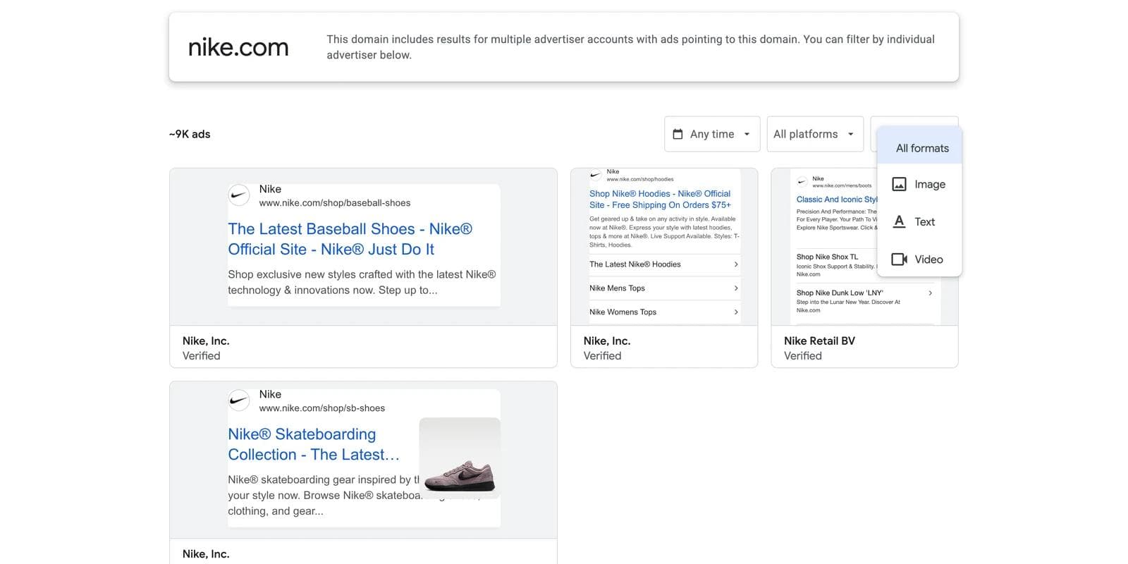1128x564 pixels.
Task: Open the All platforms filter dropdown
Action: [x=815, y=134]
